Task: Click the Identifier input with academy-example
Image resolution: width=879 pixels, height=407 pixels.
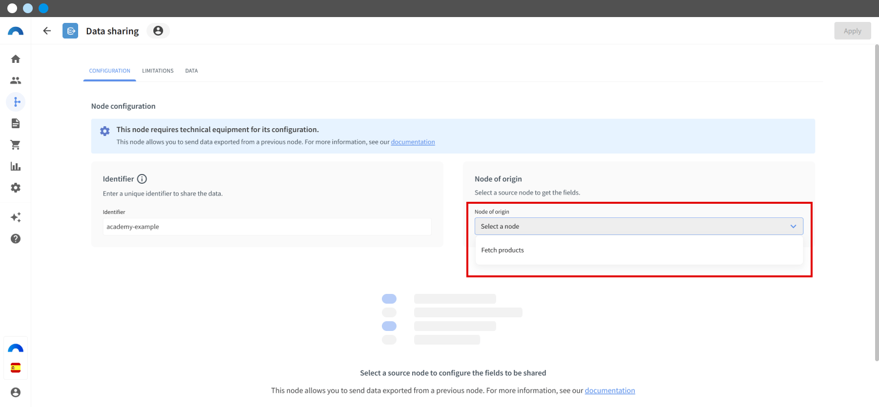Action: pyautogui.click(x=267, y=227)
